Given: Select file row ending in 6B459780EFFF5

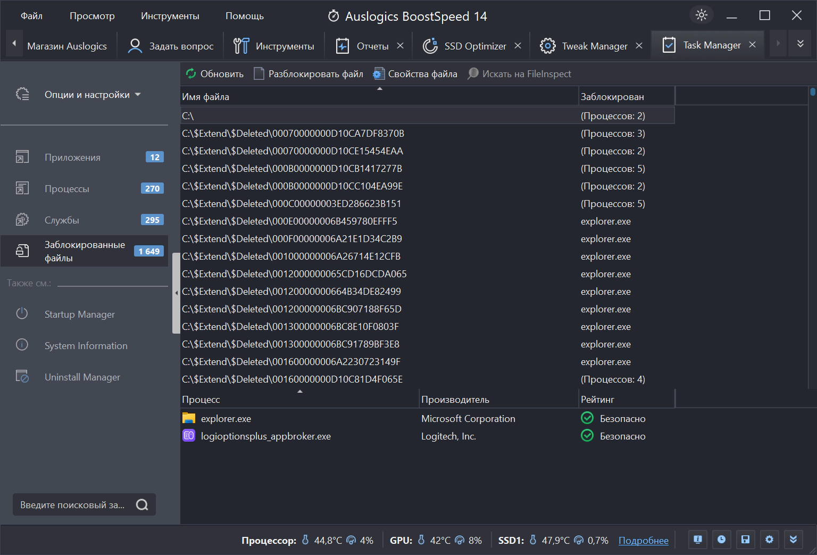Looking at the screenshot, I should pyautogui.click(x=428, y=221).
